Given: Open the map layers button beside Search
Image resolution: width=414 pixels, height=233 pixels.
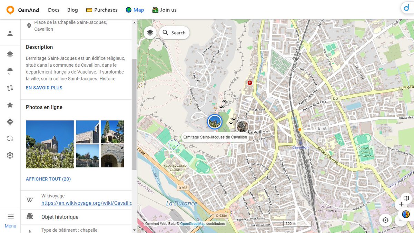Looking at the screenshot, I should pyautogui.click(x=150, y=32).
